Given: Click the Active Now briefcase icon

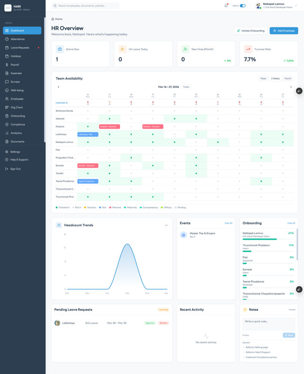Looking at the screenshot, I should tap(60, 49).
